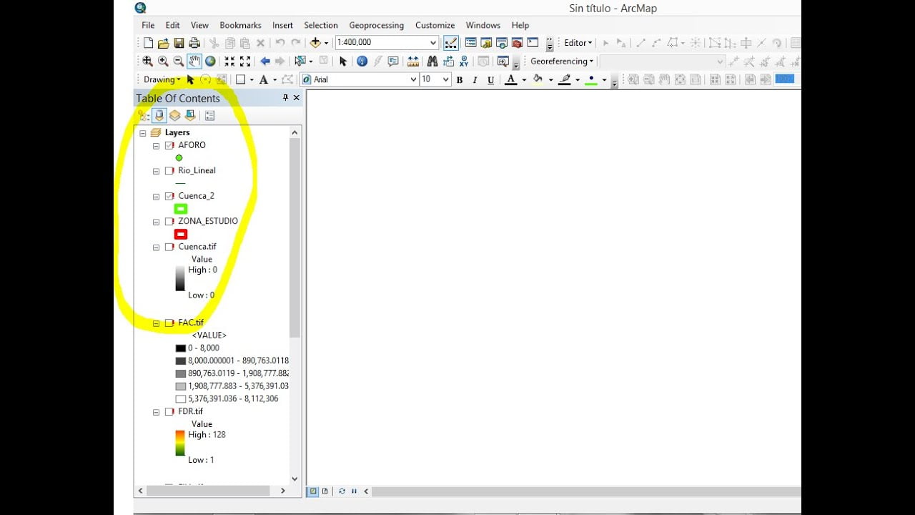Click the Go To XY tool

click(464, 62)
